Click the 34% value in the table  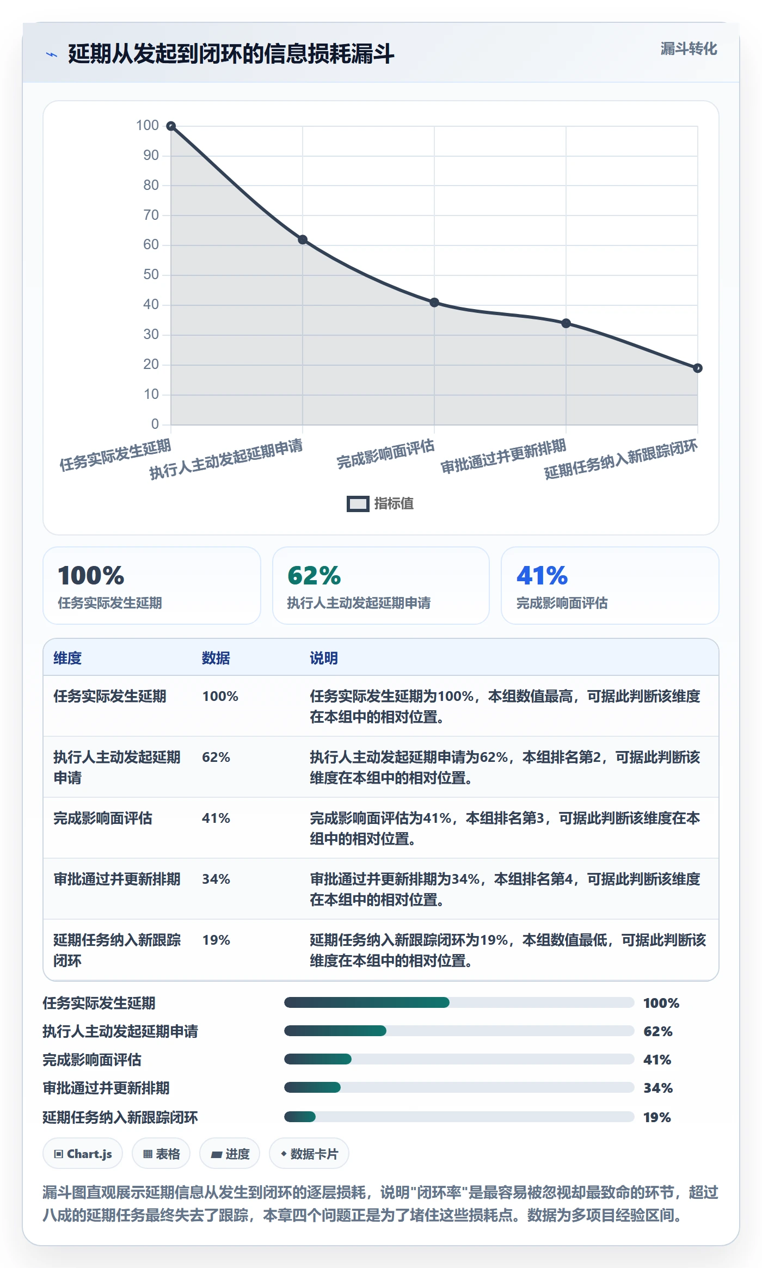pos(216,879)
